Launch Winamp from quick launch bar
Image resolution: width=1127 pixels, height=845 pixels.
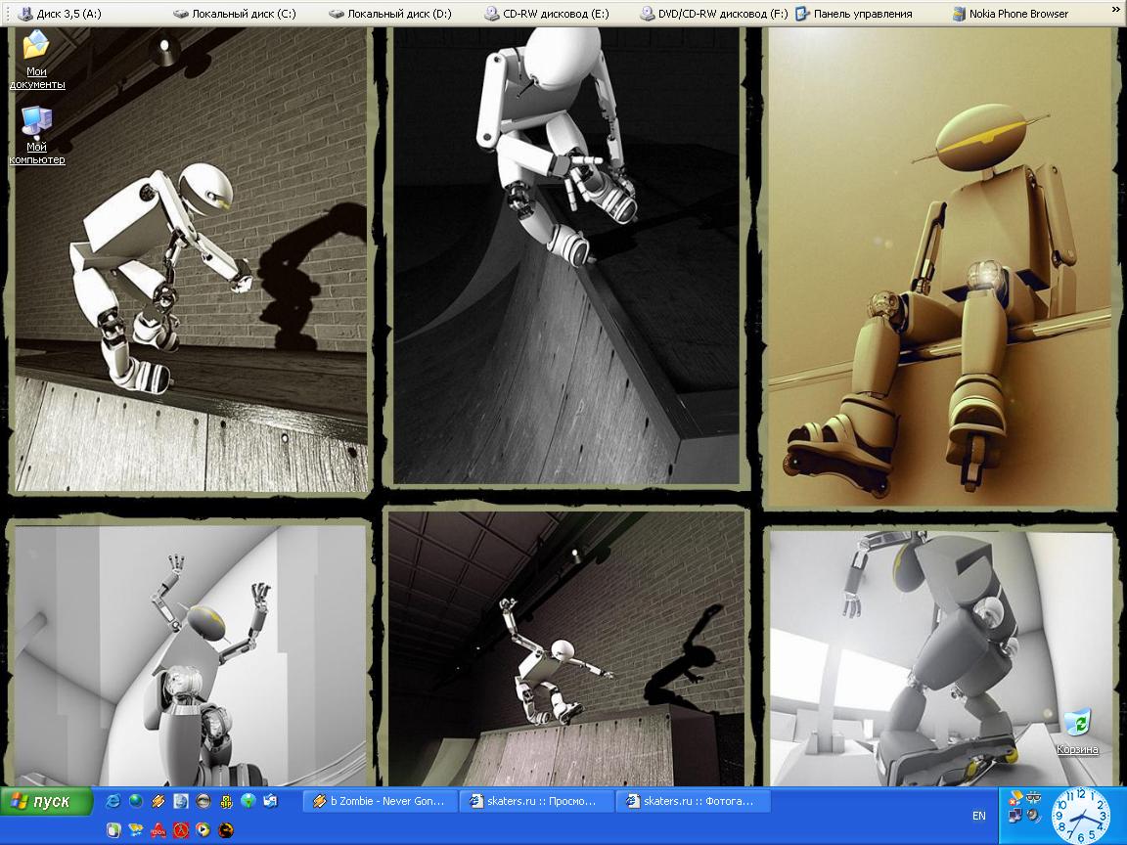coord(158,801)
